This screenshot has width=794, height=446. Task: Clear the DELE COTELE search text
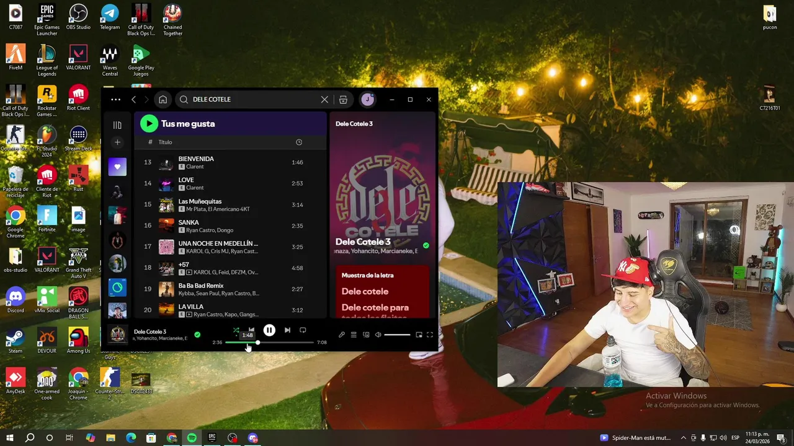(x=324, y=100)
